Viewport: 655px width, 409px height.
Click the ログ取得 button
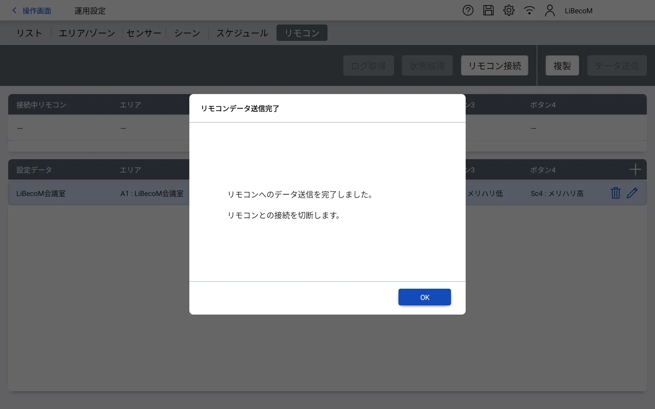pos(368,65)
